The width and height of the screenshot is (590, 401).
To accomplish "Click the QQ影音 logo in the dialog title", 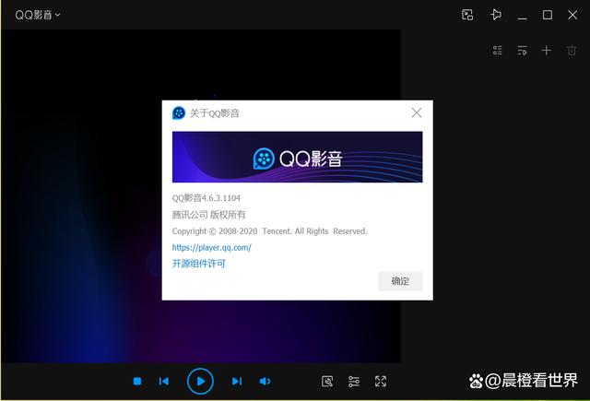I will (178, 112).
